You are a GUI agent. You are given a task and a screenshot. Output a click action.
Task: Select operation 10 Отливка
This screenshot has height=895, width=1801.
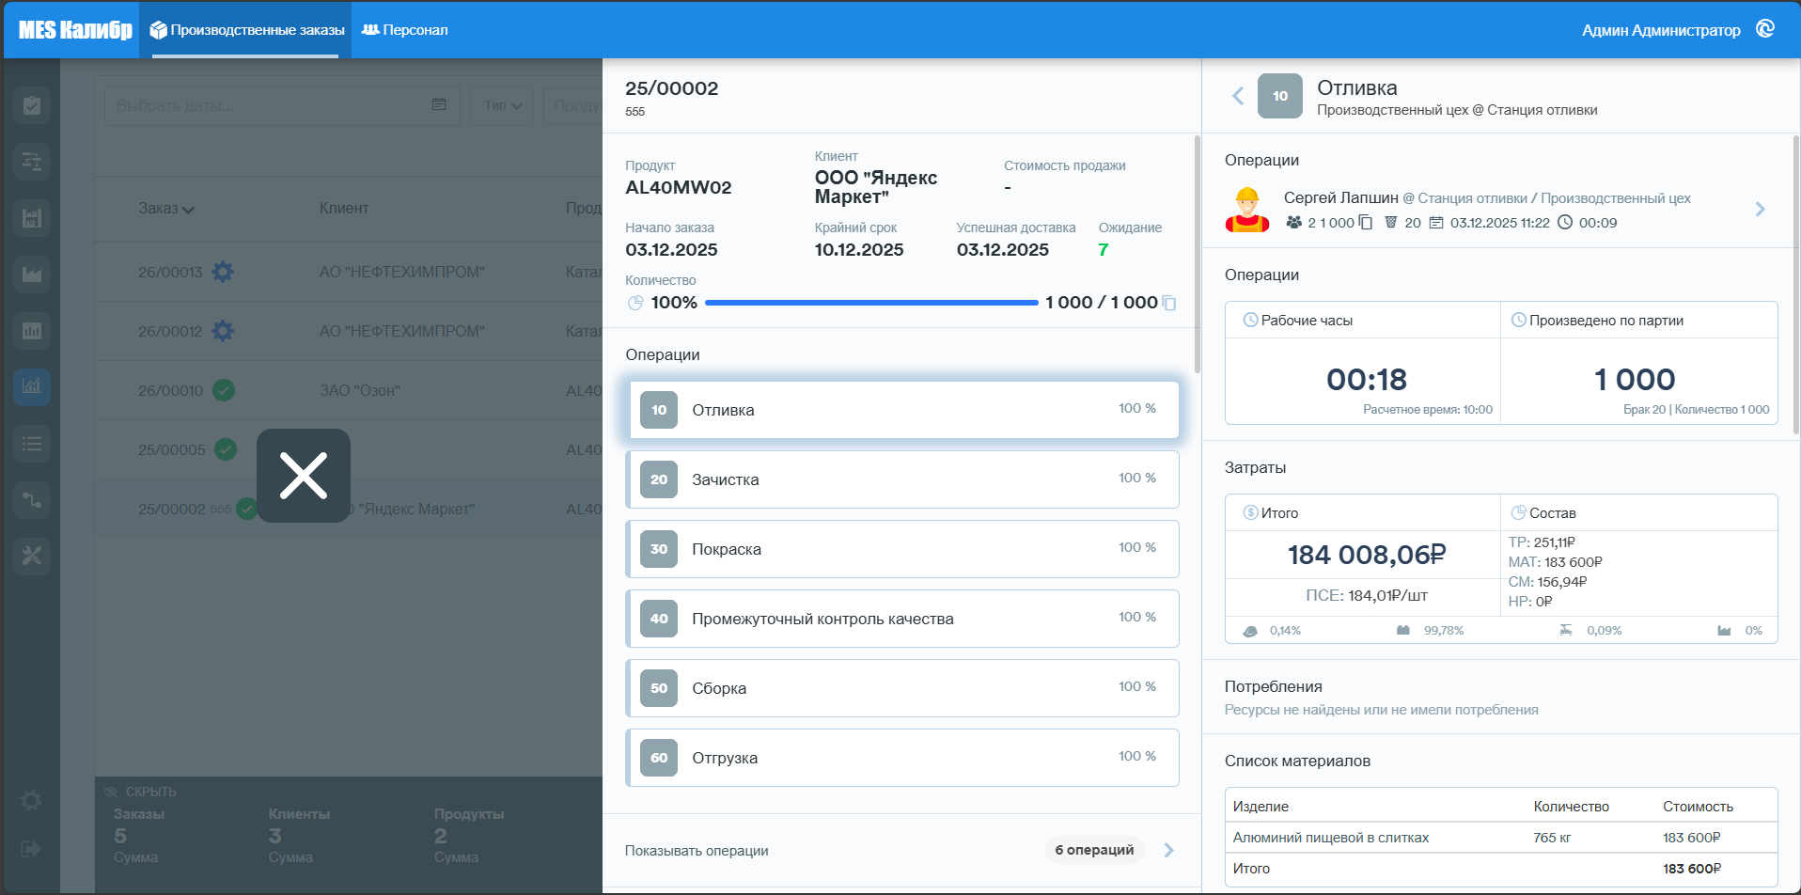click(902, 410)
